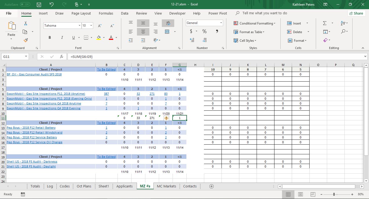Switch to Page Break Preview in status bar
Image resolution: width=369 pixels, height=199 pixels.
click(x=313, y=194)
